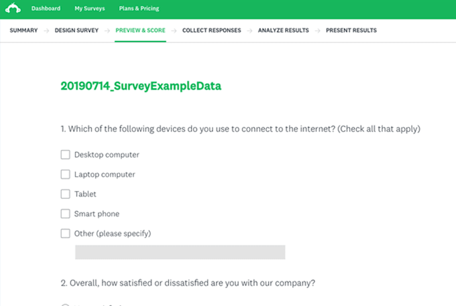Open the Dashboard page
The image size is (456, 306).
46,9
